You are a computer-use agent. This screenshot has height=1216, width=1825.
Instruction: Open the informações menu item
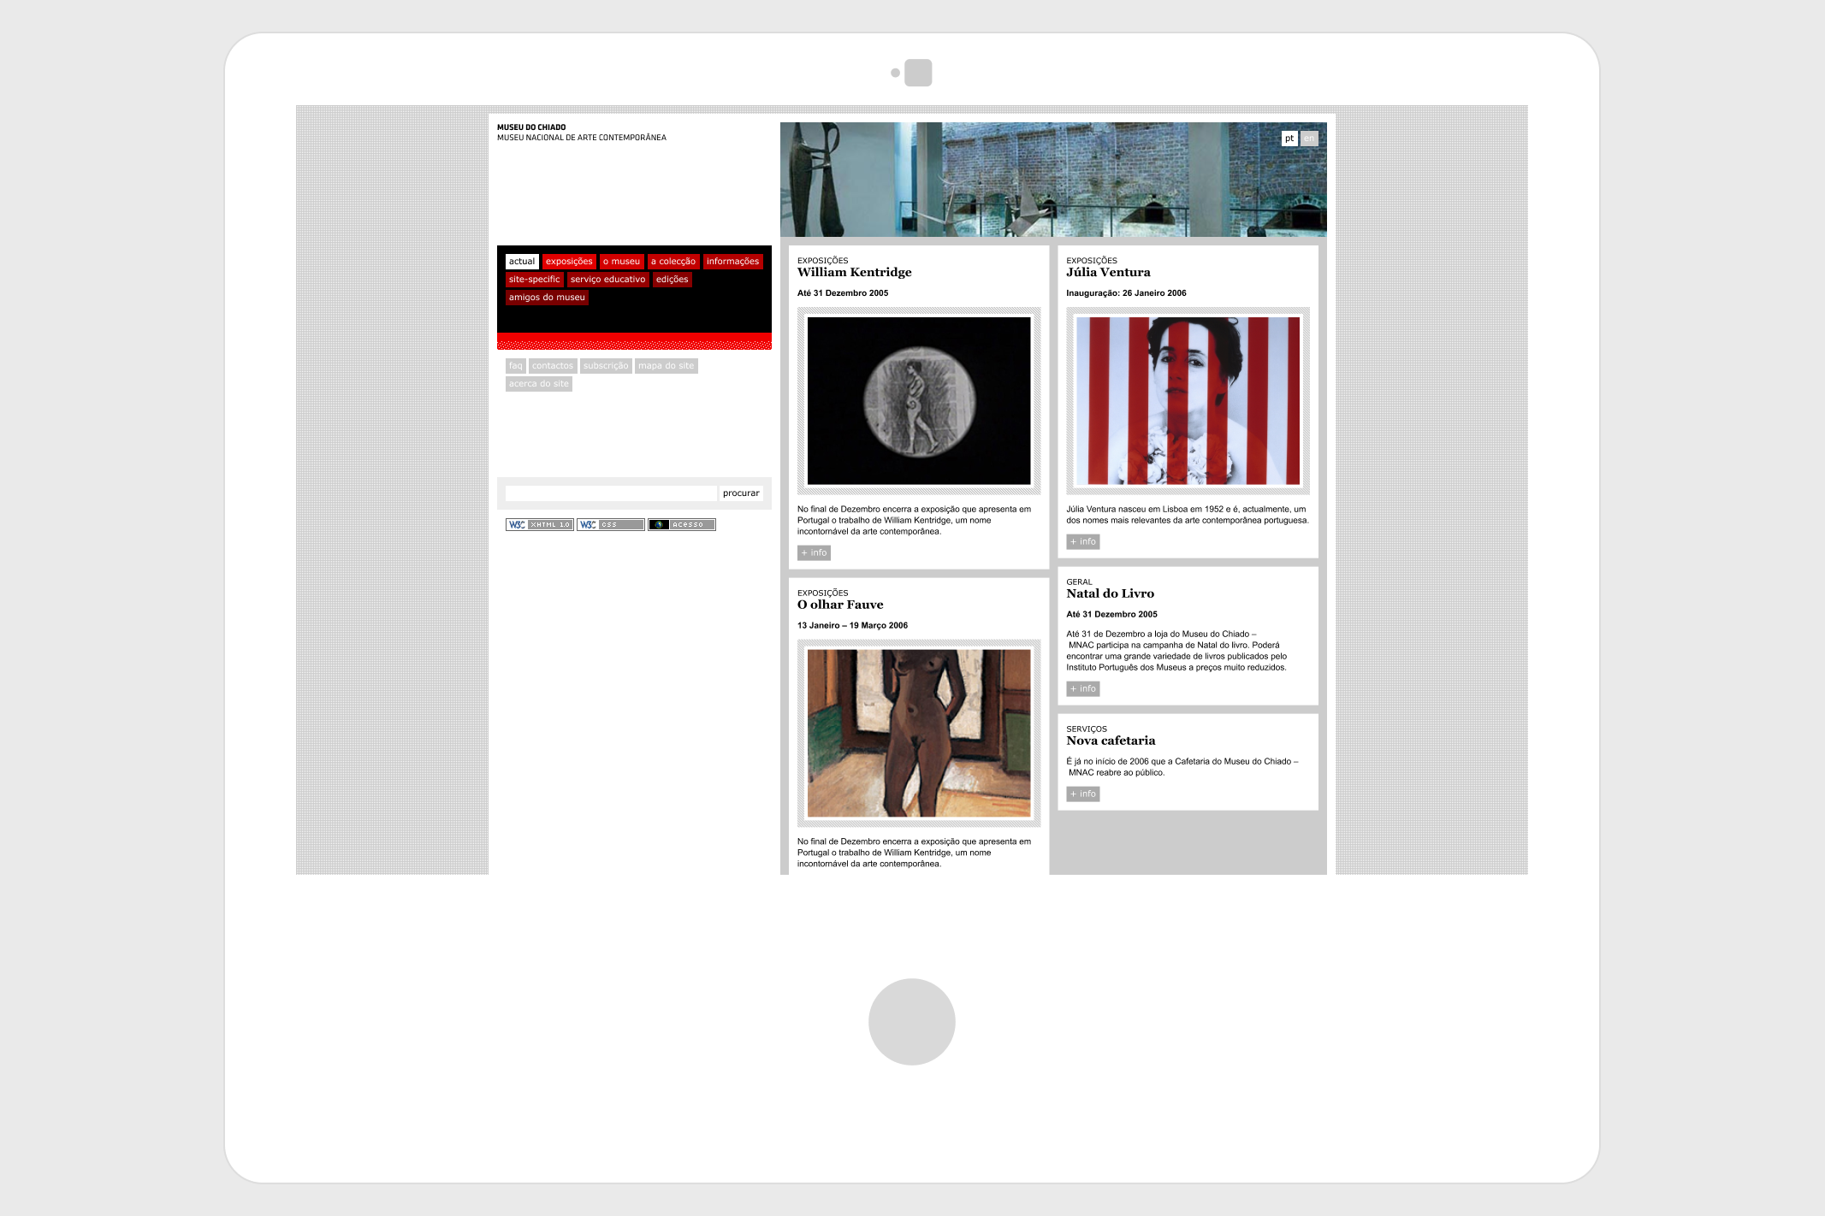tap(732, 261)
